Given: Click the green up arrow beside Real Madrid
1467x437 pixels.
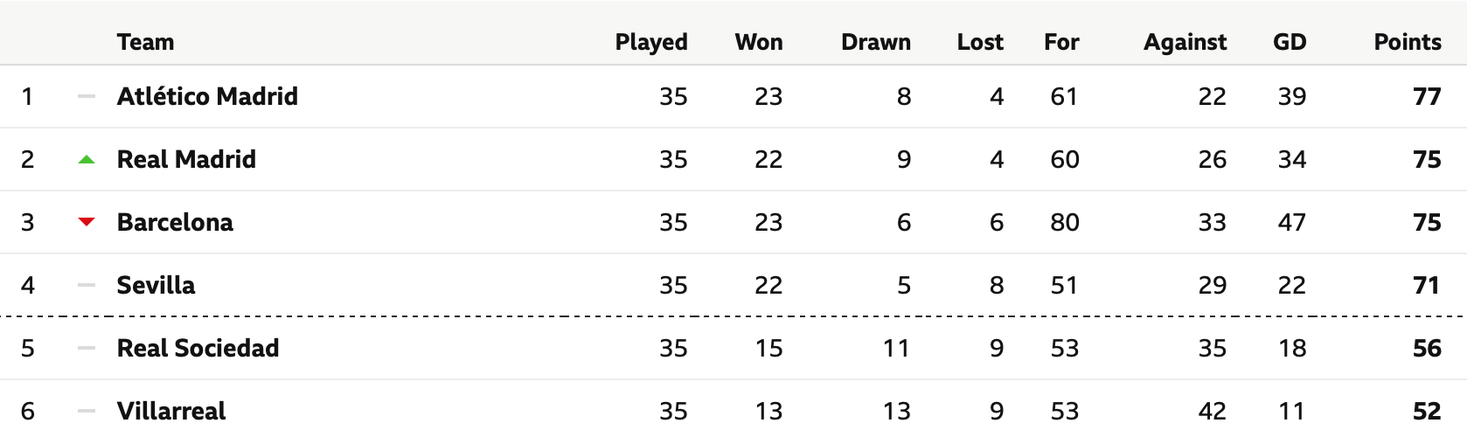Looking at the screenshot, I should [87, 159].
